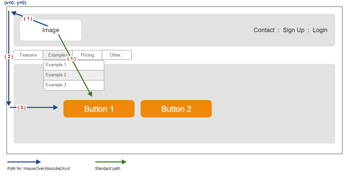349x182 pixels.
Task: Select the (x=0; y=0) origin label
Action: pyautogui.click(x=15, y=3)
